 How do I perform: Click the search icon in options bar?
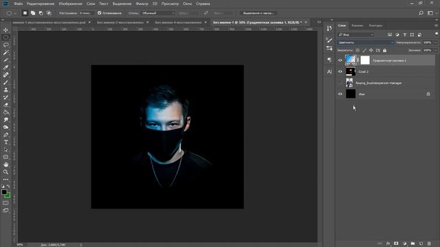tap(421, 13)
